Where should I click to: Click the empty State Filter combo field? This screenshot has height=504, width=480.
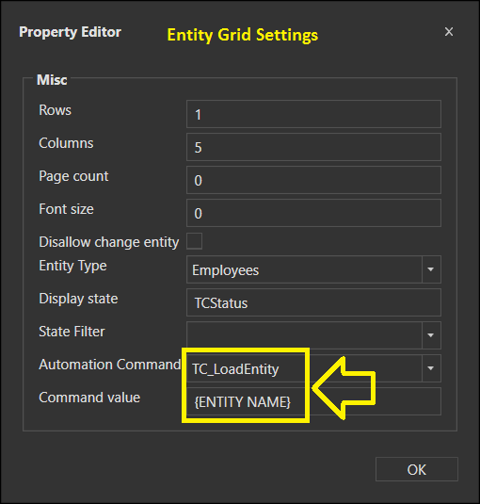pos(304,335)
